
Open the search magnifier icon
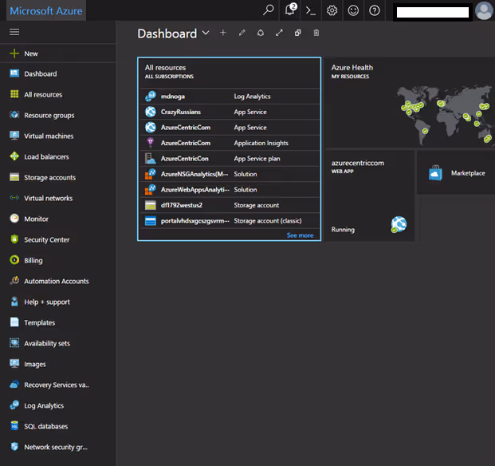[268, 10]
